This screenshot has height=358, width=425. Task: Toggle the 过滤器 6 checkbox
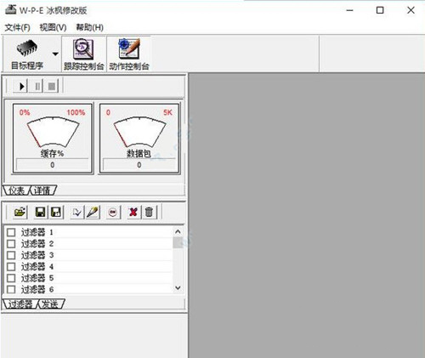(11, 289)
